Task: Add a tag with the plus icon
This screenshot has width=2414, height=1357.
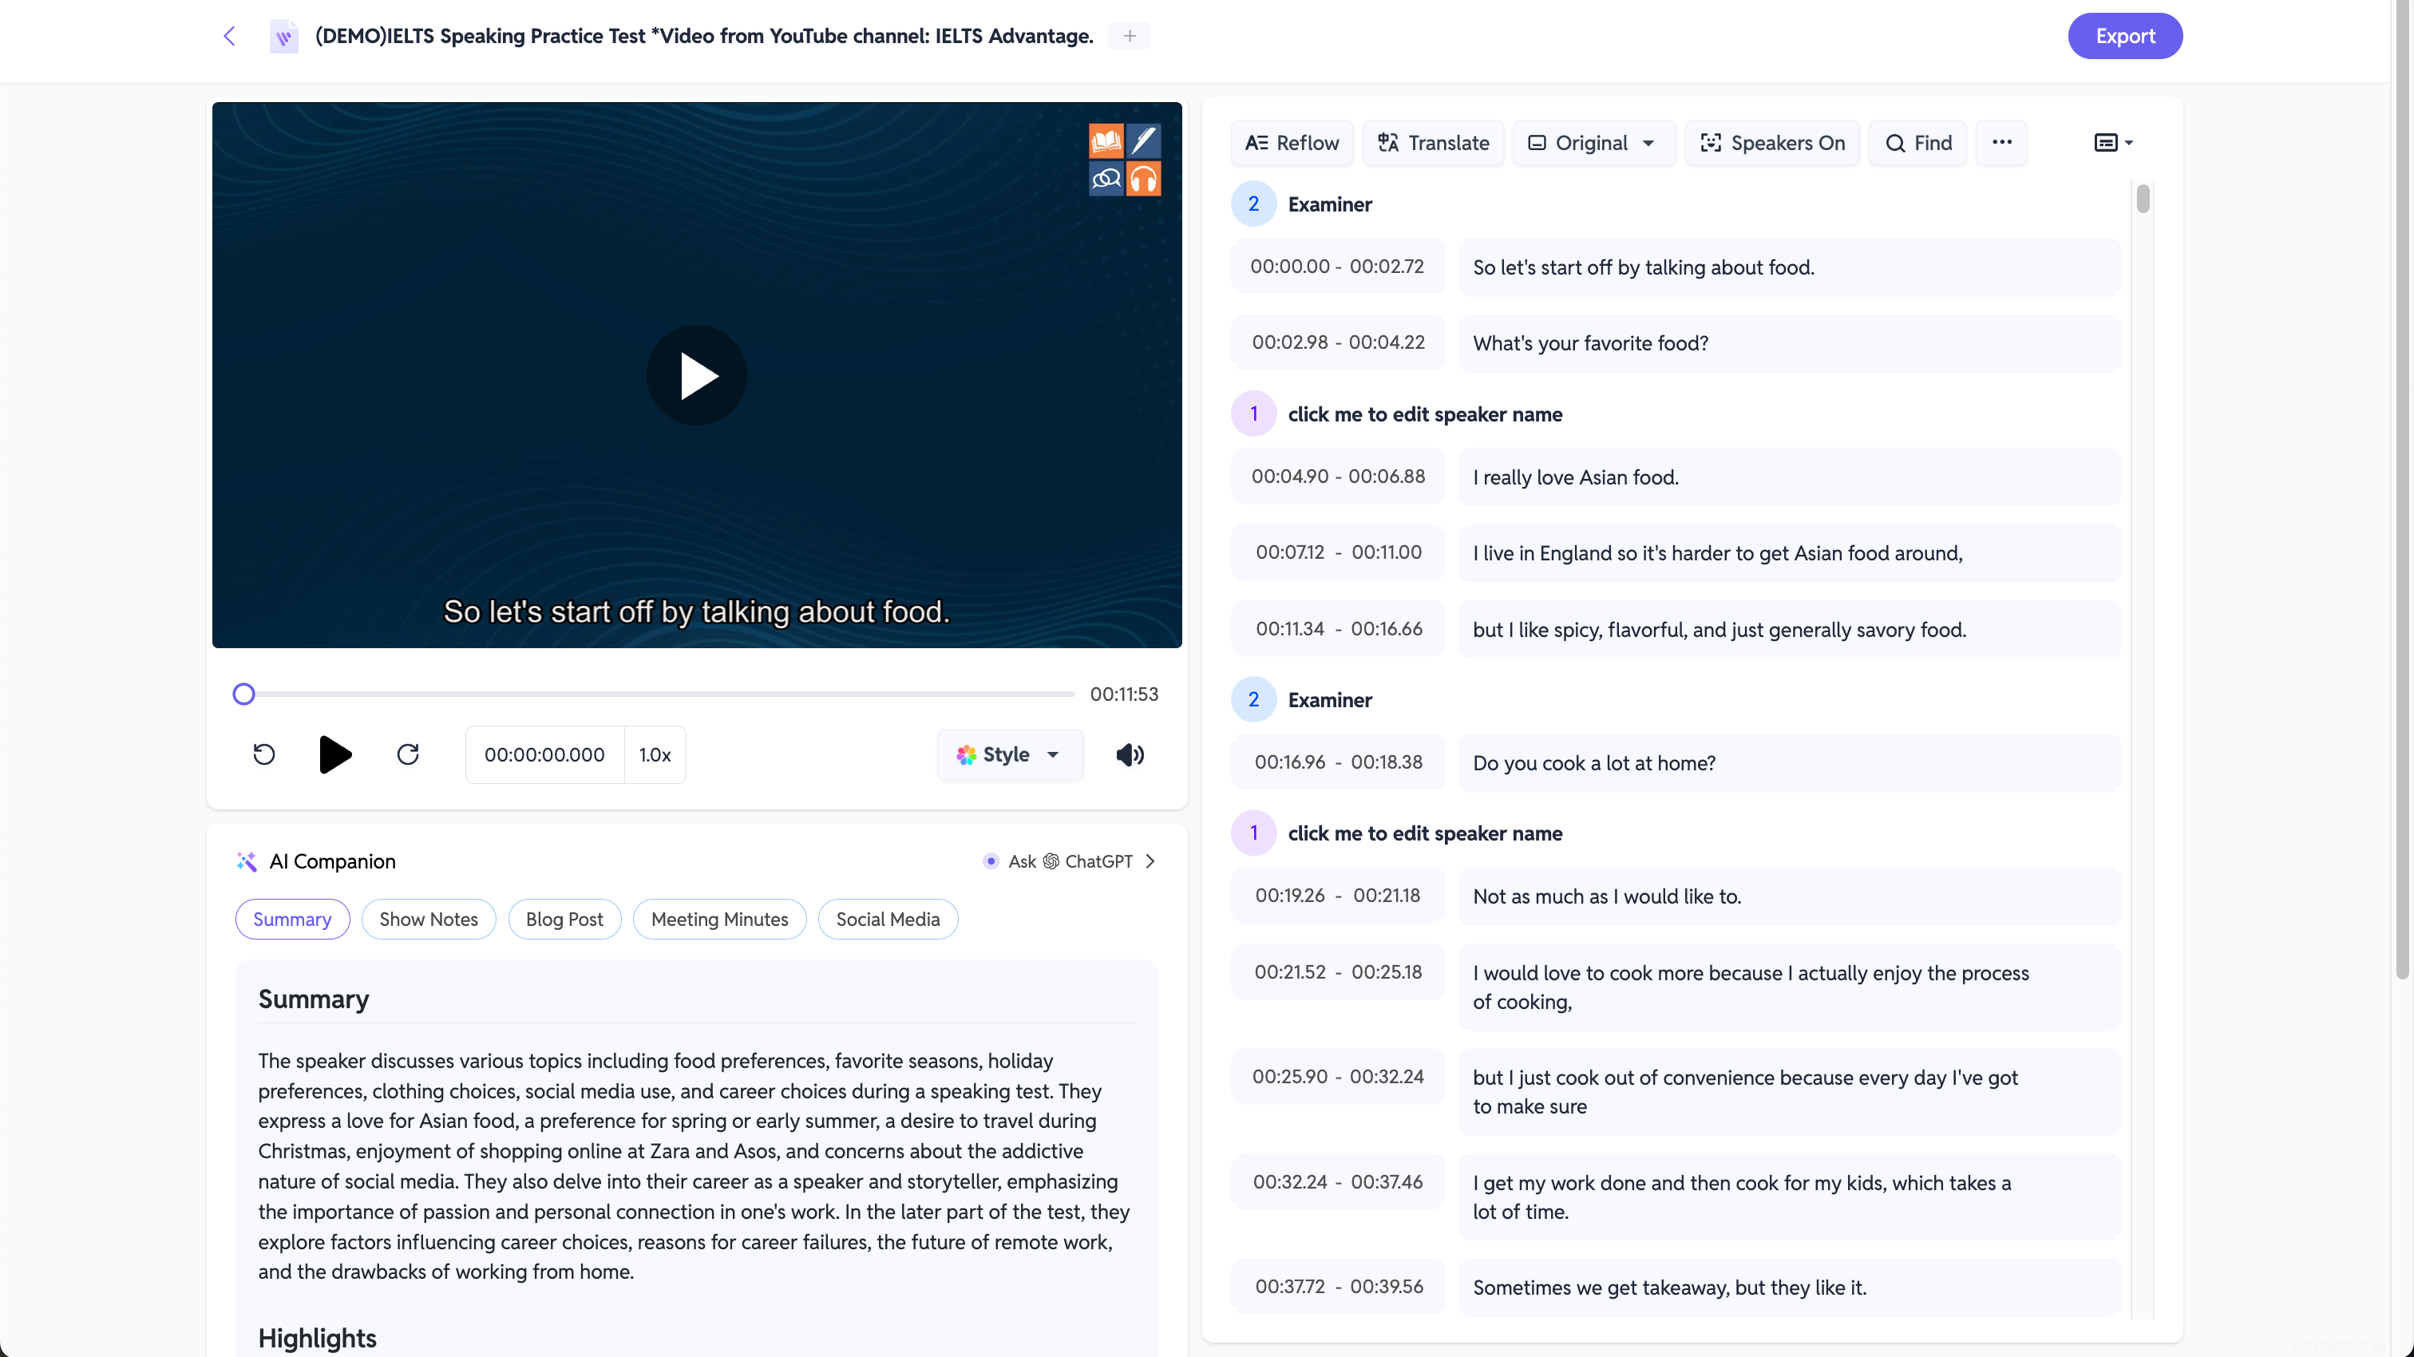Action: coord(1130,36)
